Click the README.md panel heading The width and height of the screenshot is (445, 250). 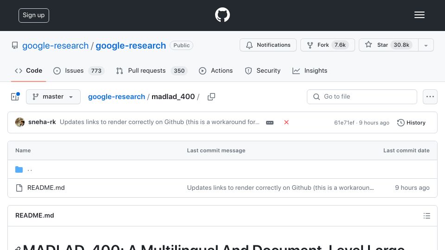coord(35,215)
